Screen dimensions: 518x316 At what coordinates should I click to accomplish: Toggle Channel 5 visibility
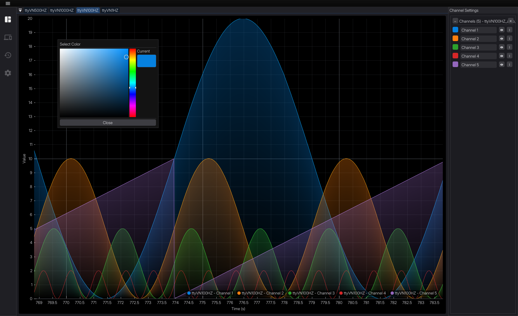click(502, 65)
